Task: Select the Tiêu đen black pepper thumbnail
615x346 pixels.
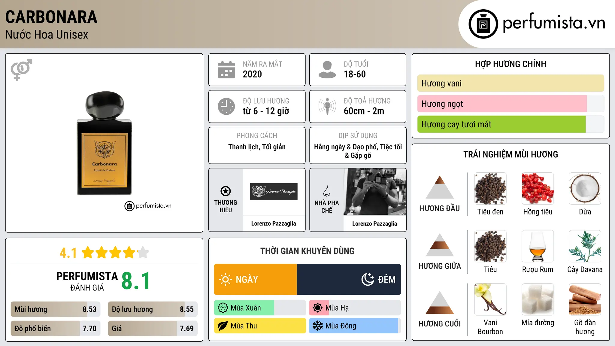Action: coord(490,189)
